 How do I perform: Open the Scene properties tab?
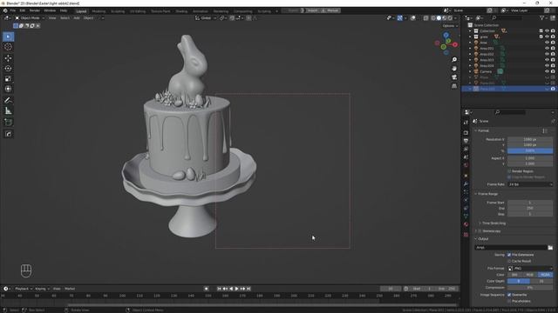click(466, 157)
